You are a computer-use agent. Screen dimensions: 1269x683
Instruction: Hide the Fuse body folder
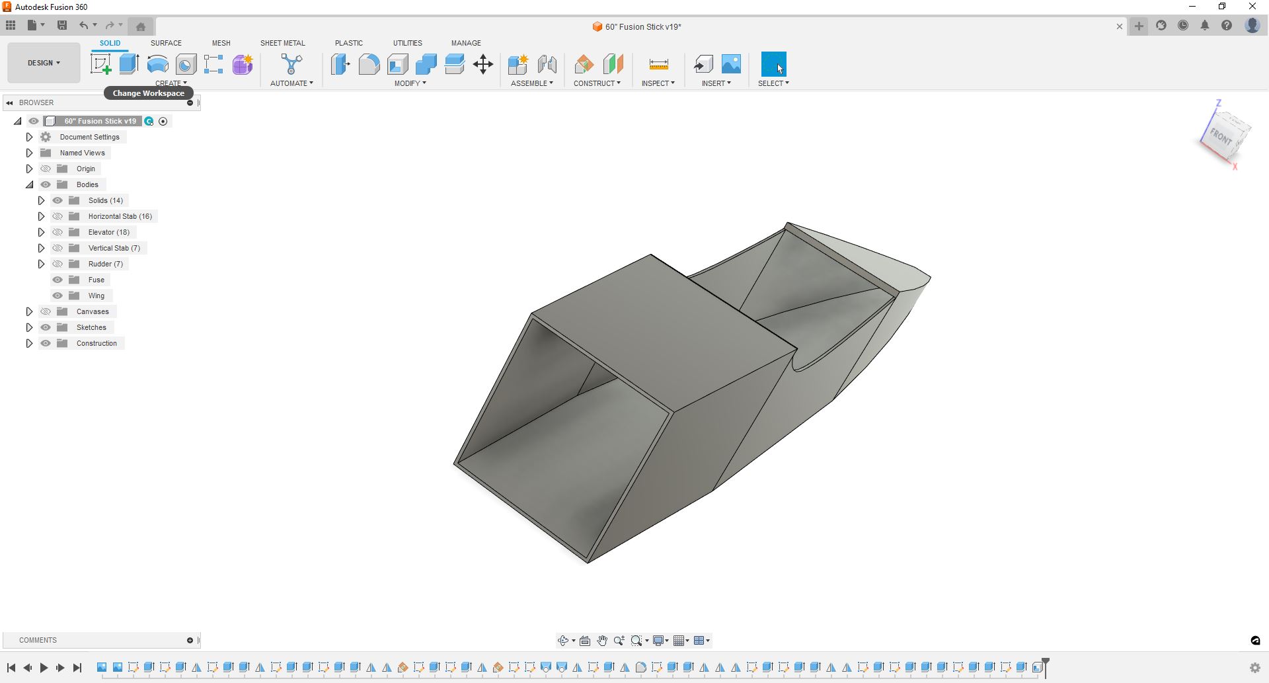pos(58,280)
